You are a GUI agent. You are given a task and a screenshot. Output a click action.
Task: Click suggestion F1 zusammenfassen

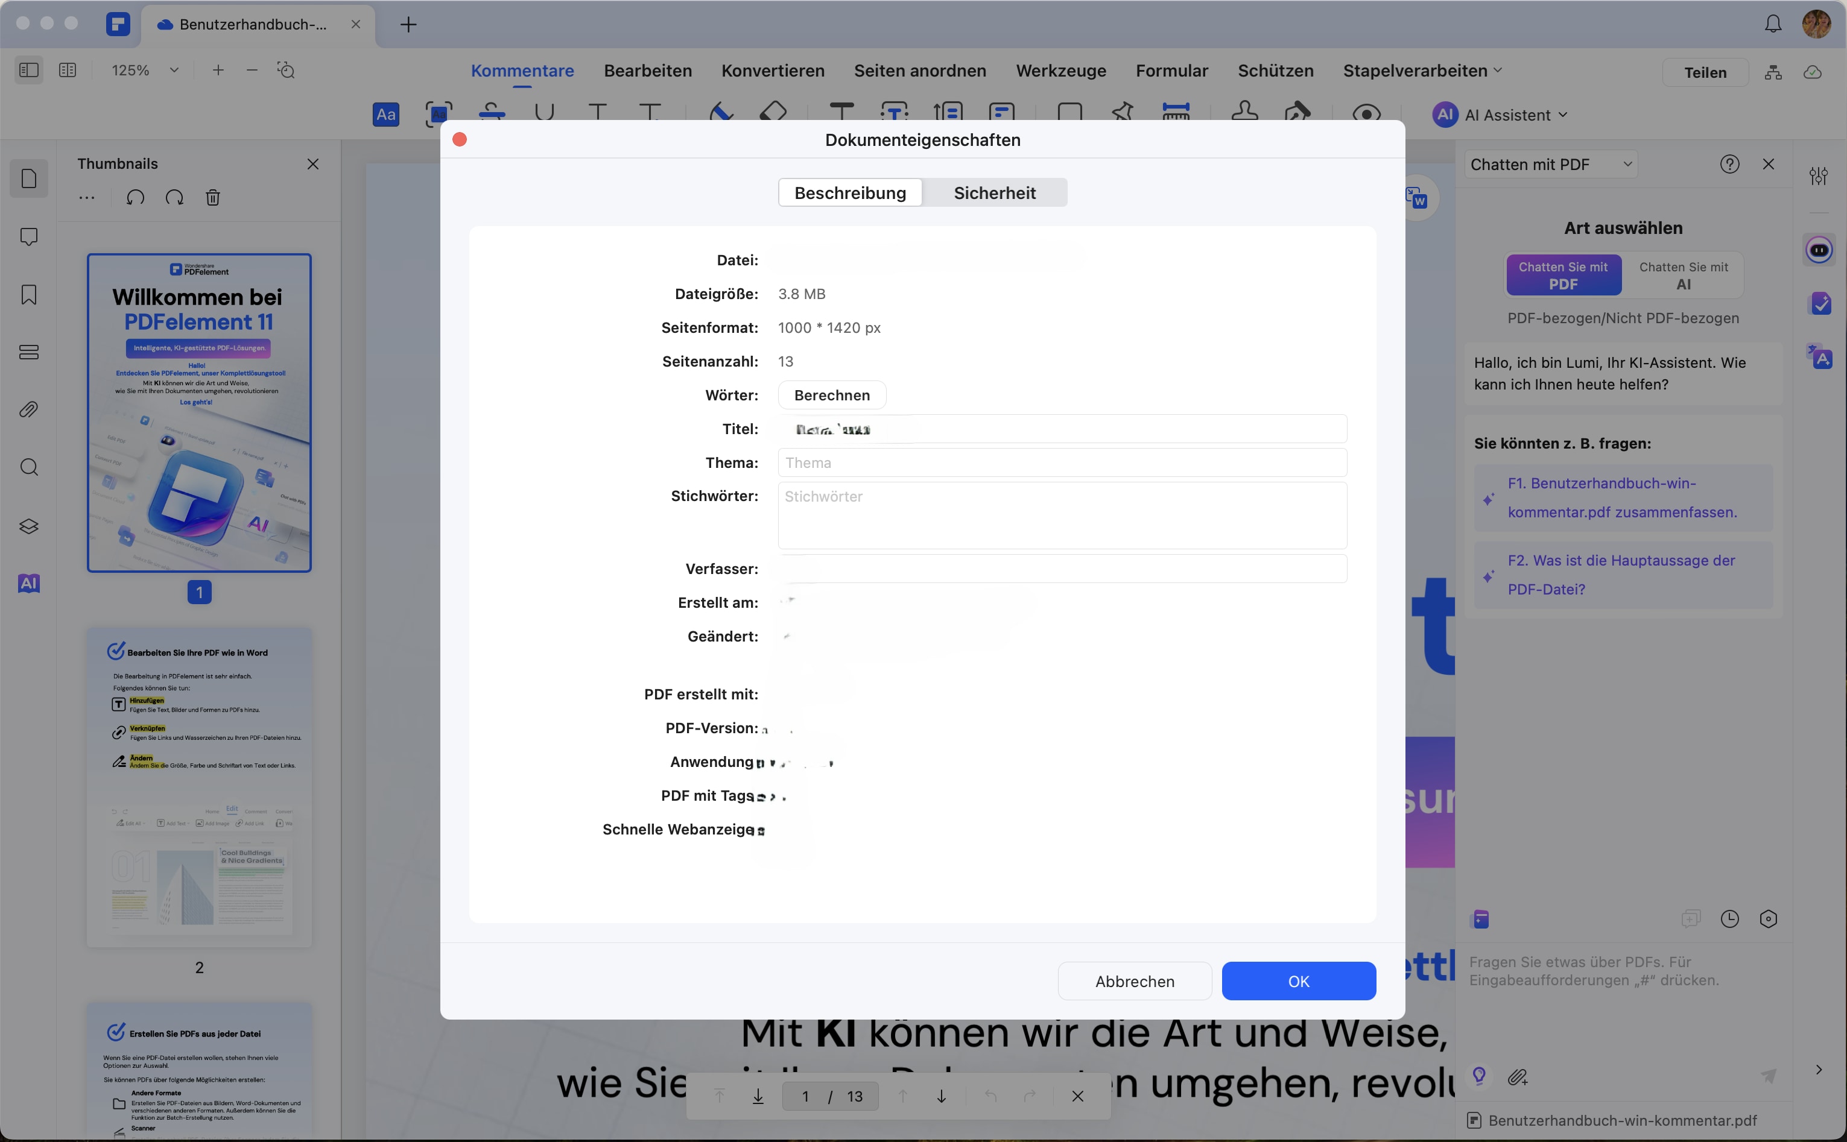click(x=1623, y=497)
